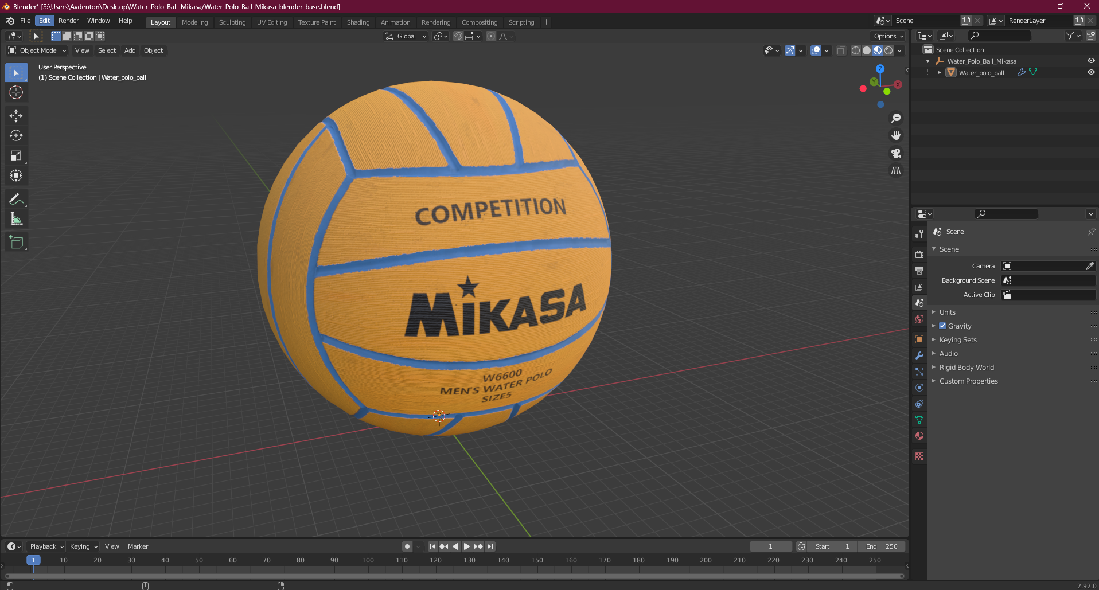This screenshot has width=1099, height=590.
Task: Open the Tool properties tab
Action: [919, 234]
